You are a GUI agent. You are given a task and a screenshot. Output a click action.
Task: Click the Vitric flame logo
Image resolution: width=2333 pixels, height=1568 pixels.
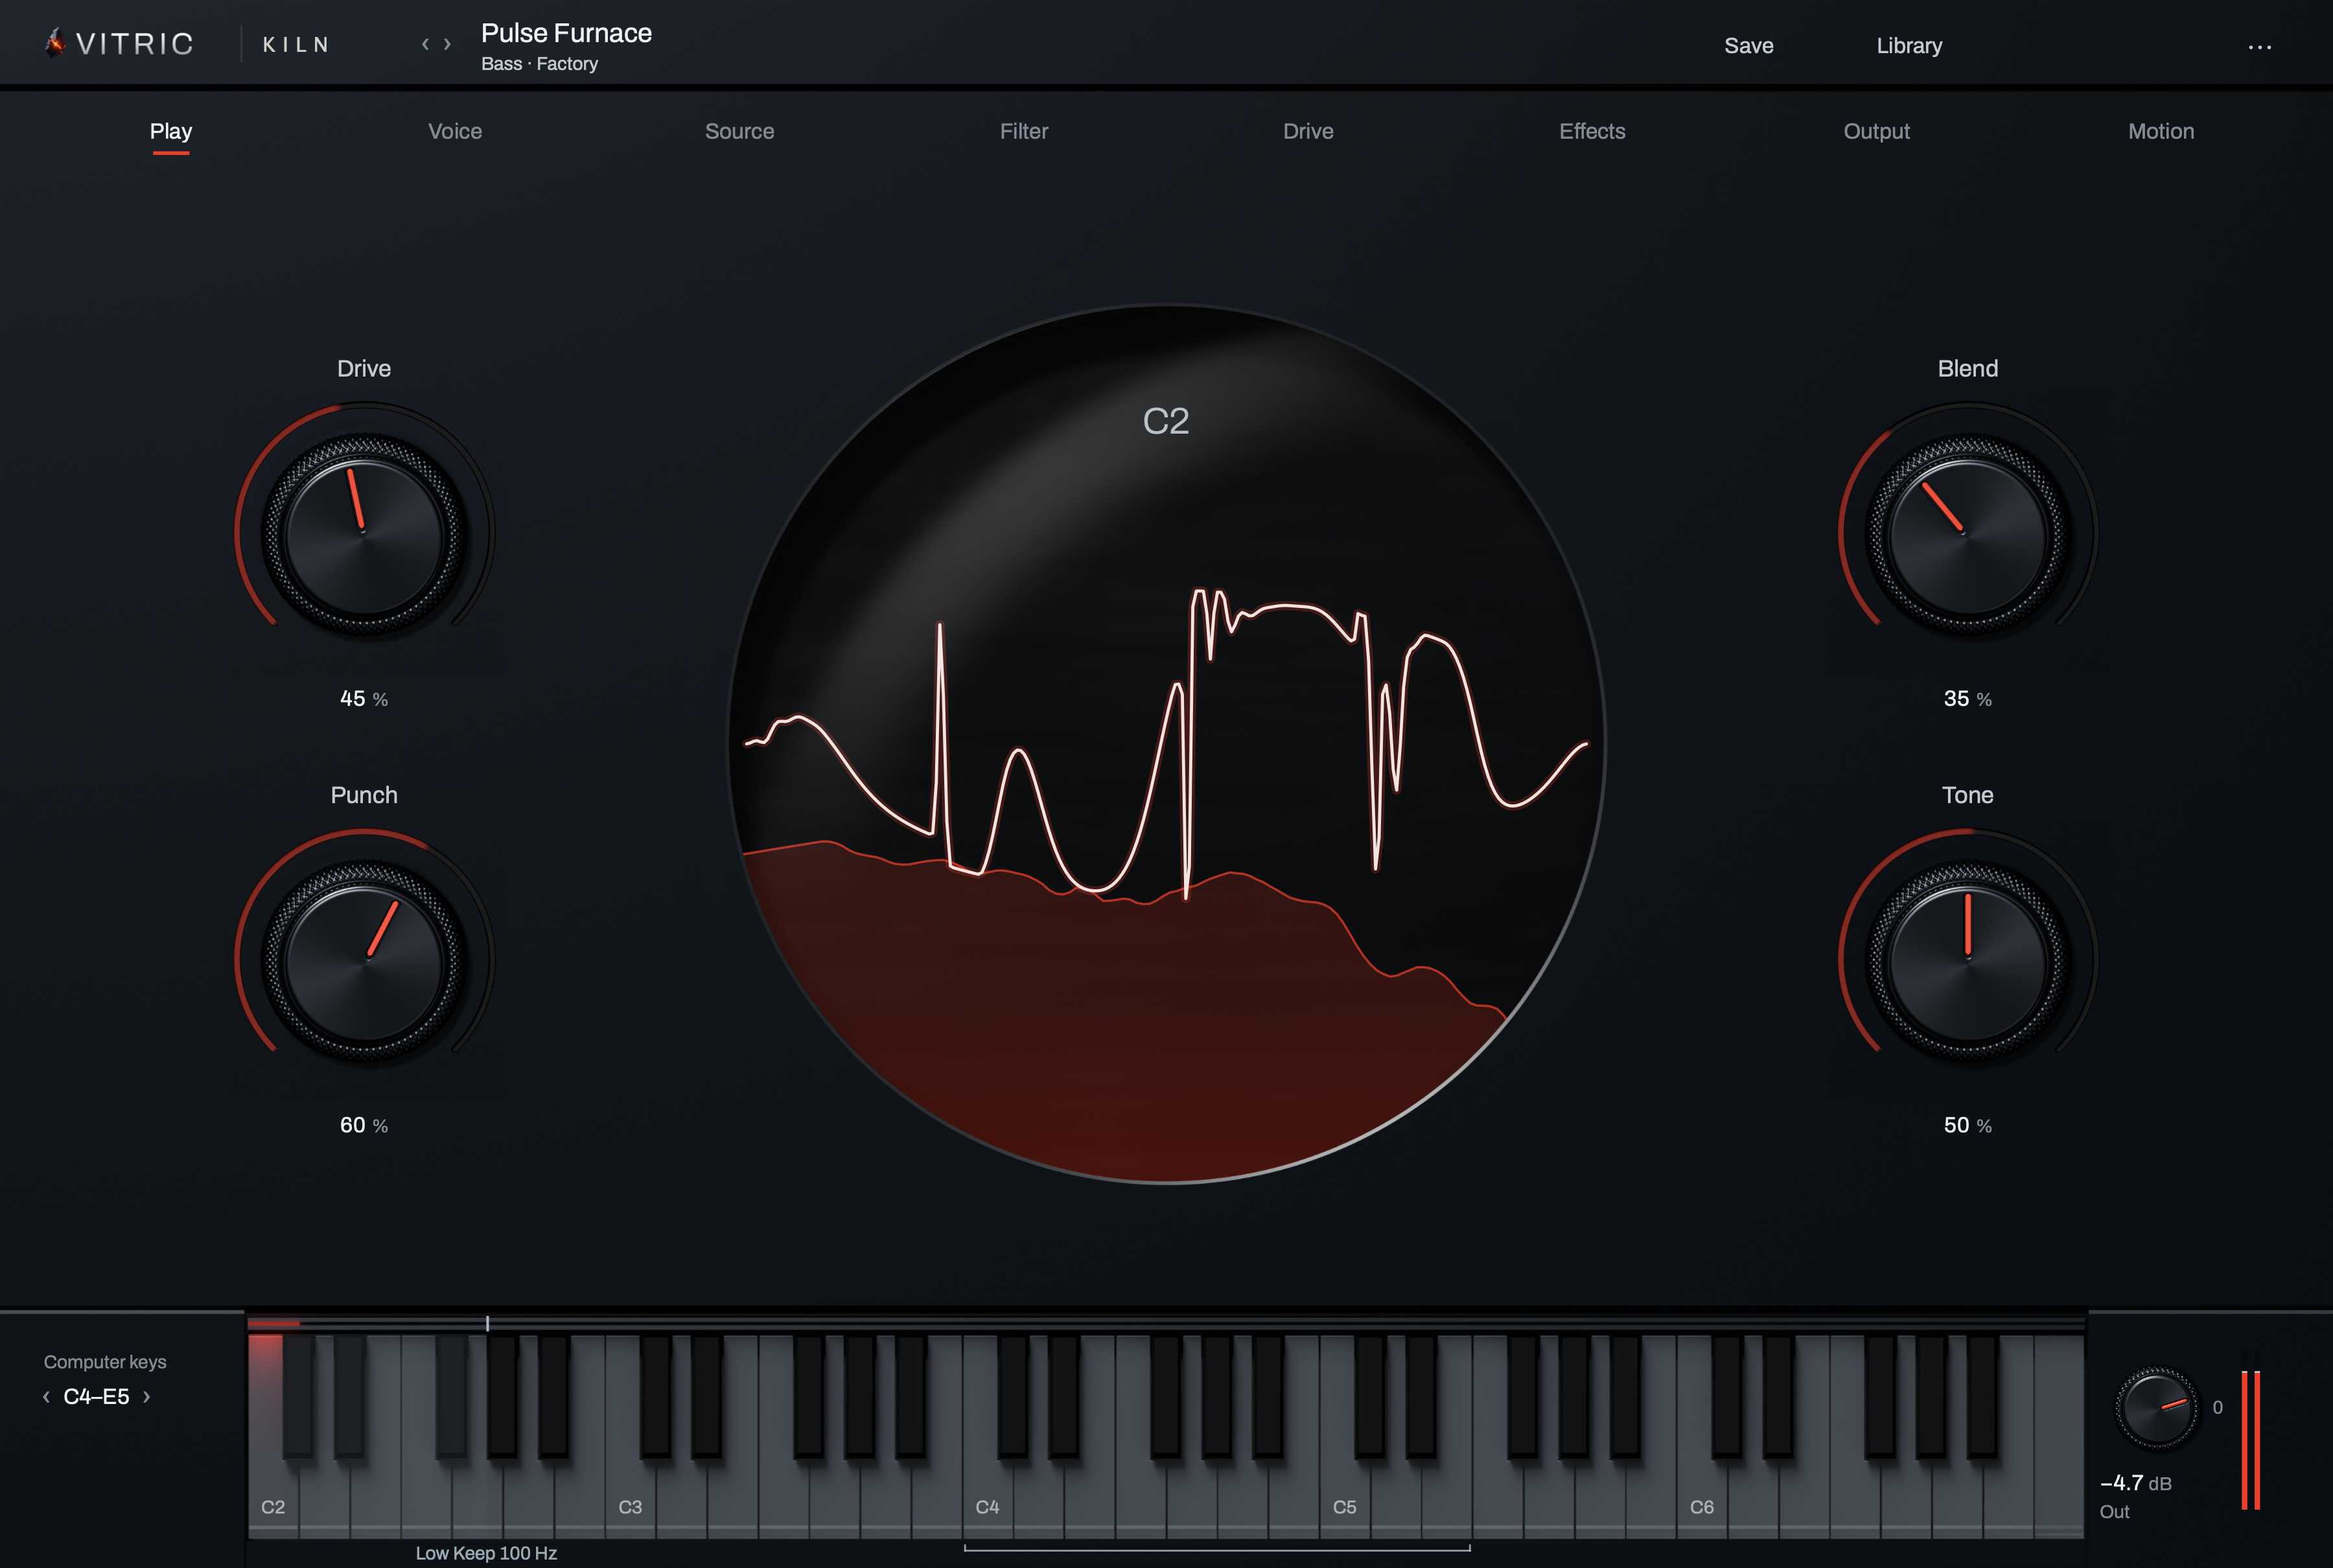tap(55, 43)
